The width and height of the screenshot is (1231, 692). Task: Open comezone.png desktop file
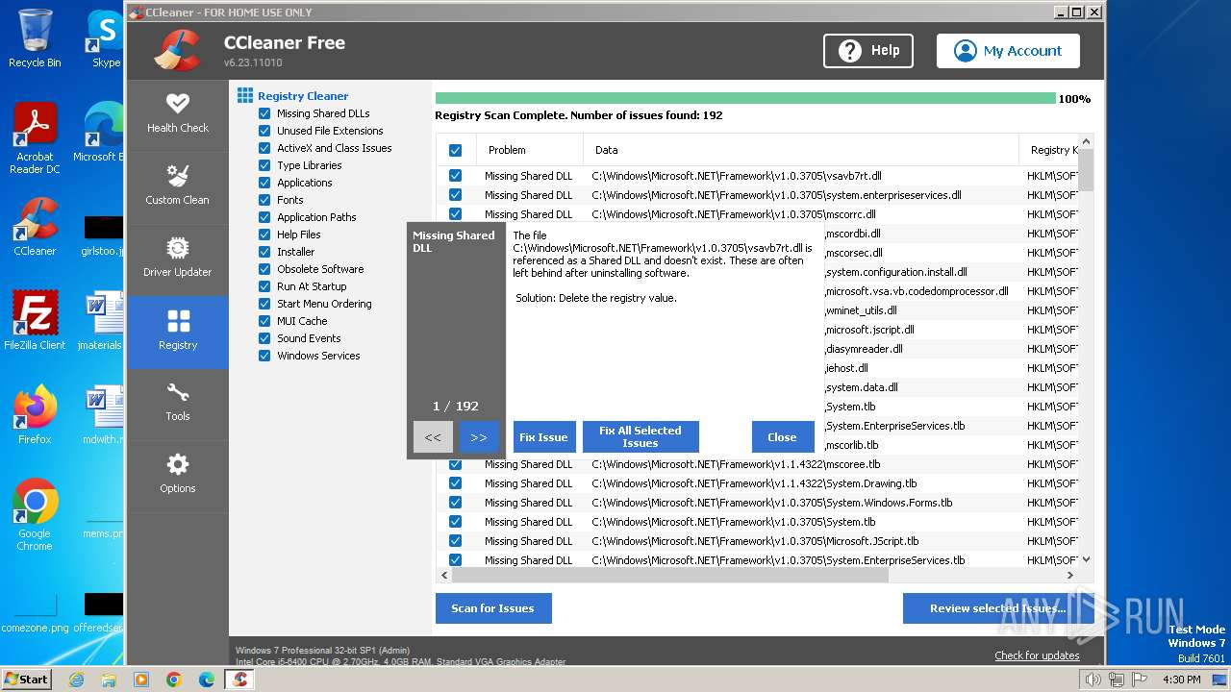(35, 615)
